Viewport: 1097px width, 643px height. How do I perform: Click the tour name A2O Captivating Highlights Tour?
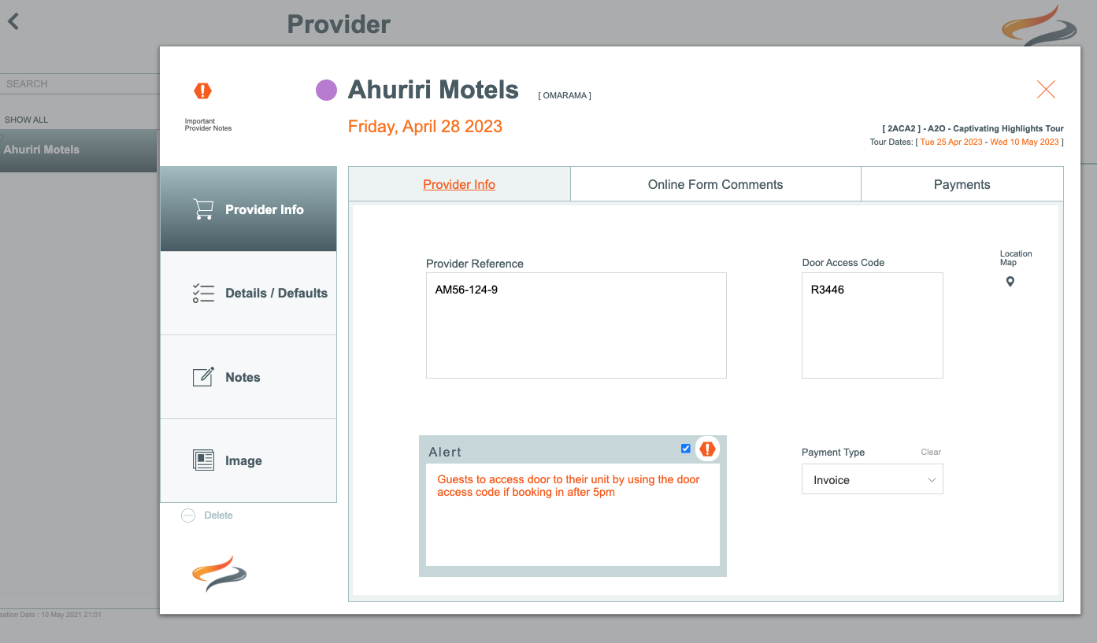(x=995, y=128)
